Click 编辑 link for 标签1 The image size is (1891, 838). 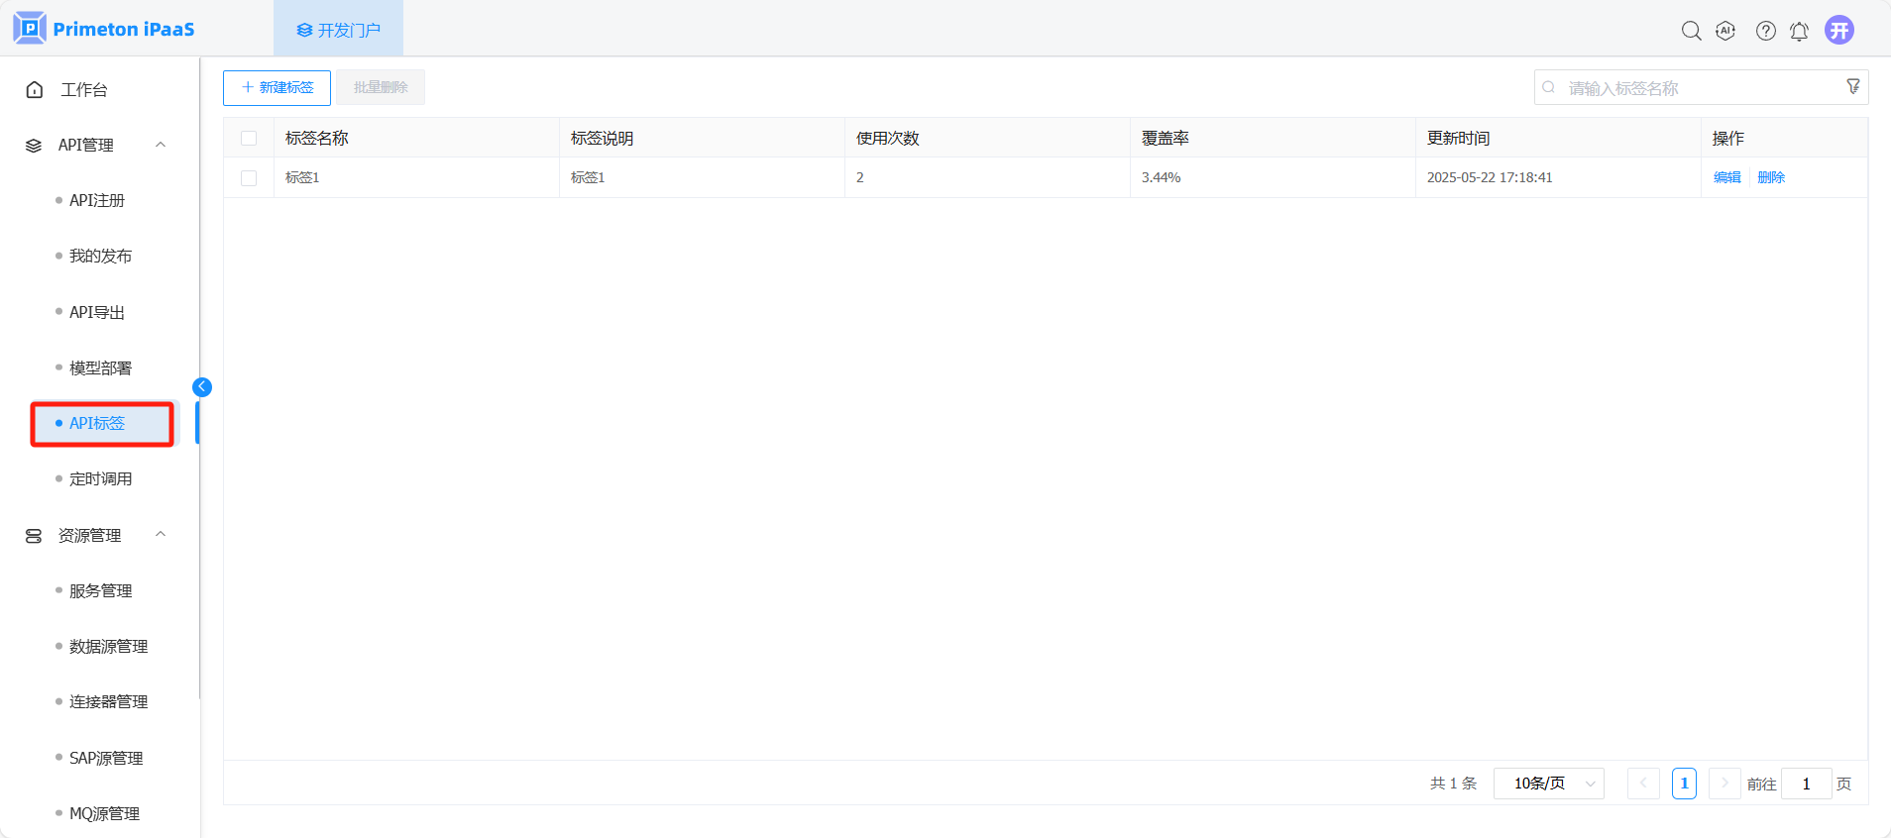click(x=1726, y=177)
